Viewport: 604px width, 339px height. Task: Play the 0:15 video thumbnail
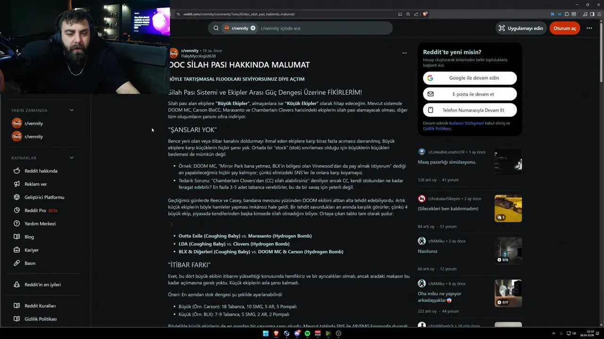(508, 250)
